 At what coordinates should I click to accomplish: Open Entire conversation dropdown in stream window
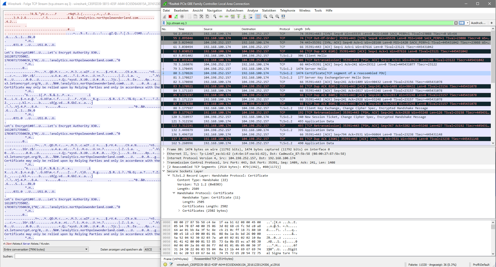(46, 249)
